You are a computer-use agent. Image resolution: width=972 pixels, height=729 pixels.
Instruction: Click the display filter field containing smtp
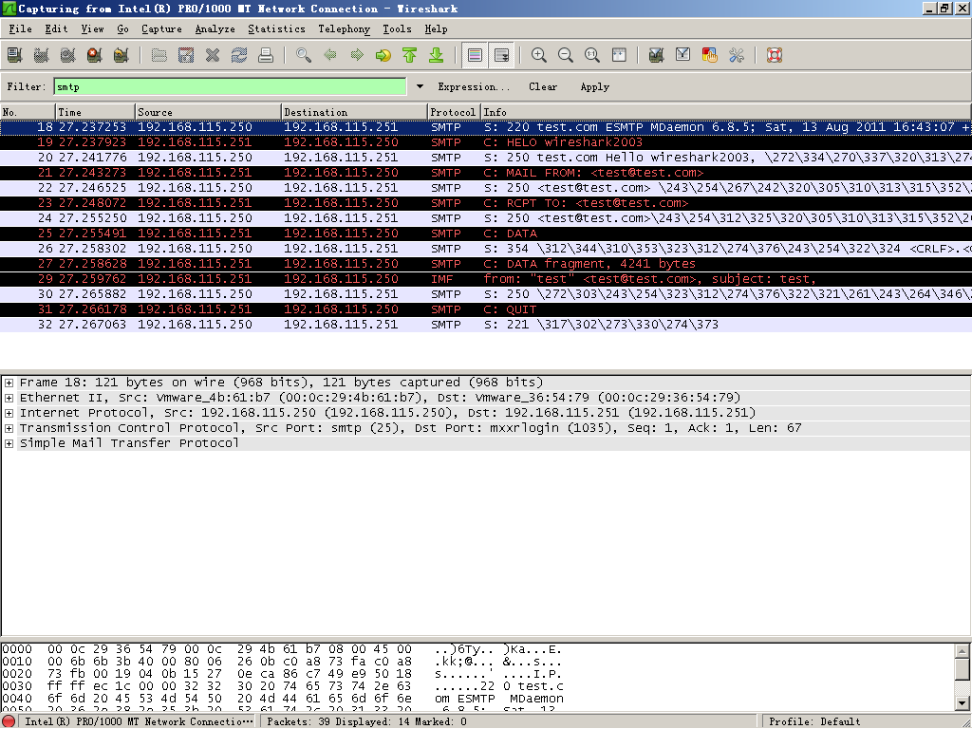[230, 86]
